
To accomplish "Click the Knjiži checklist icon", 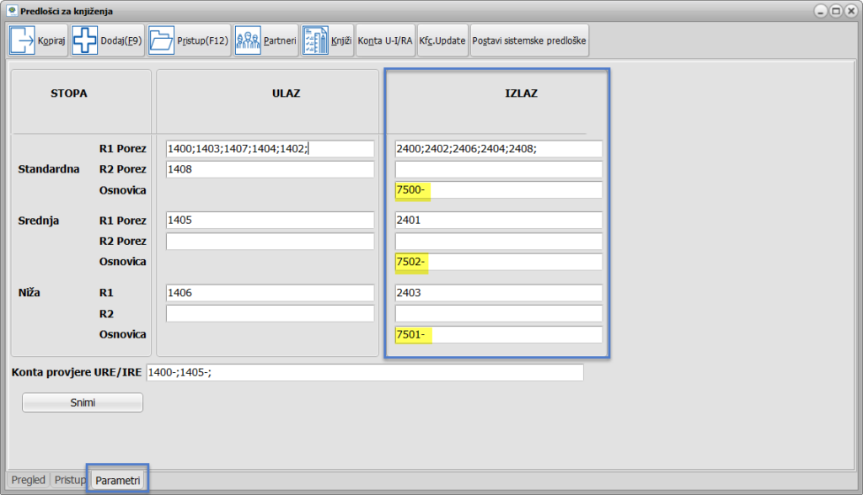I will click(x=315, y=40).
